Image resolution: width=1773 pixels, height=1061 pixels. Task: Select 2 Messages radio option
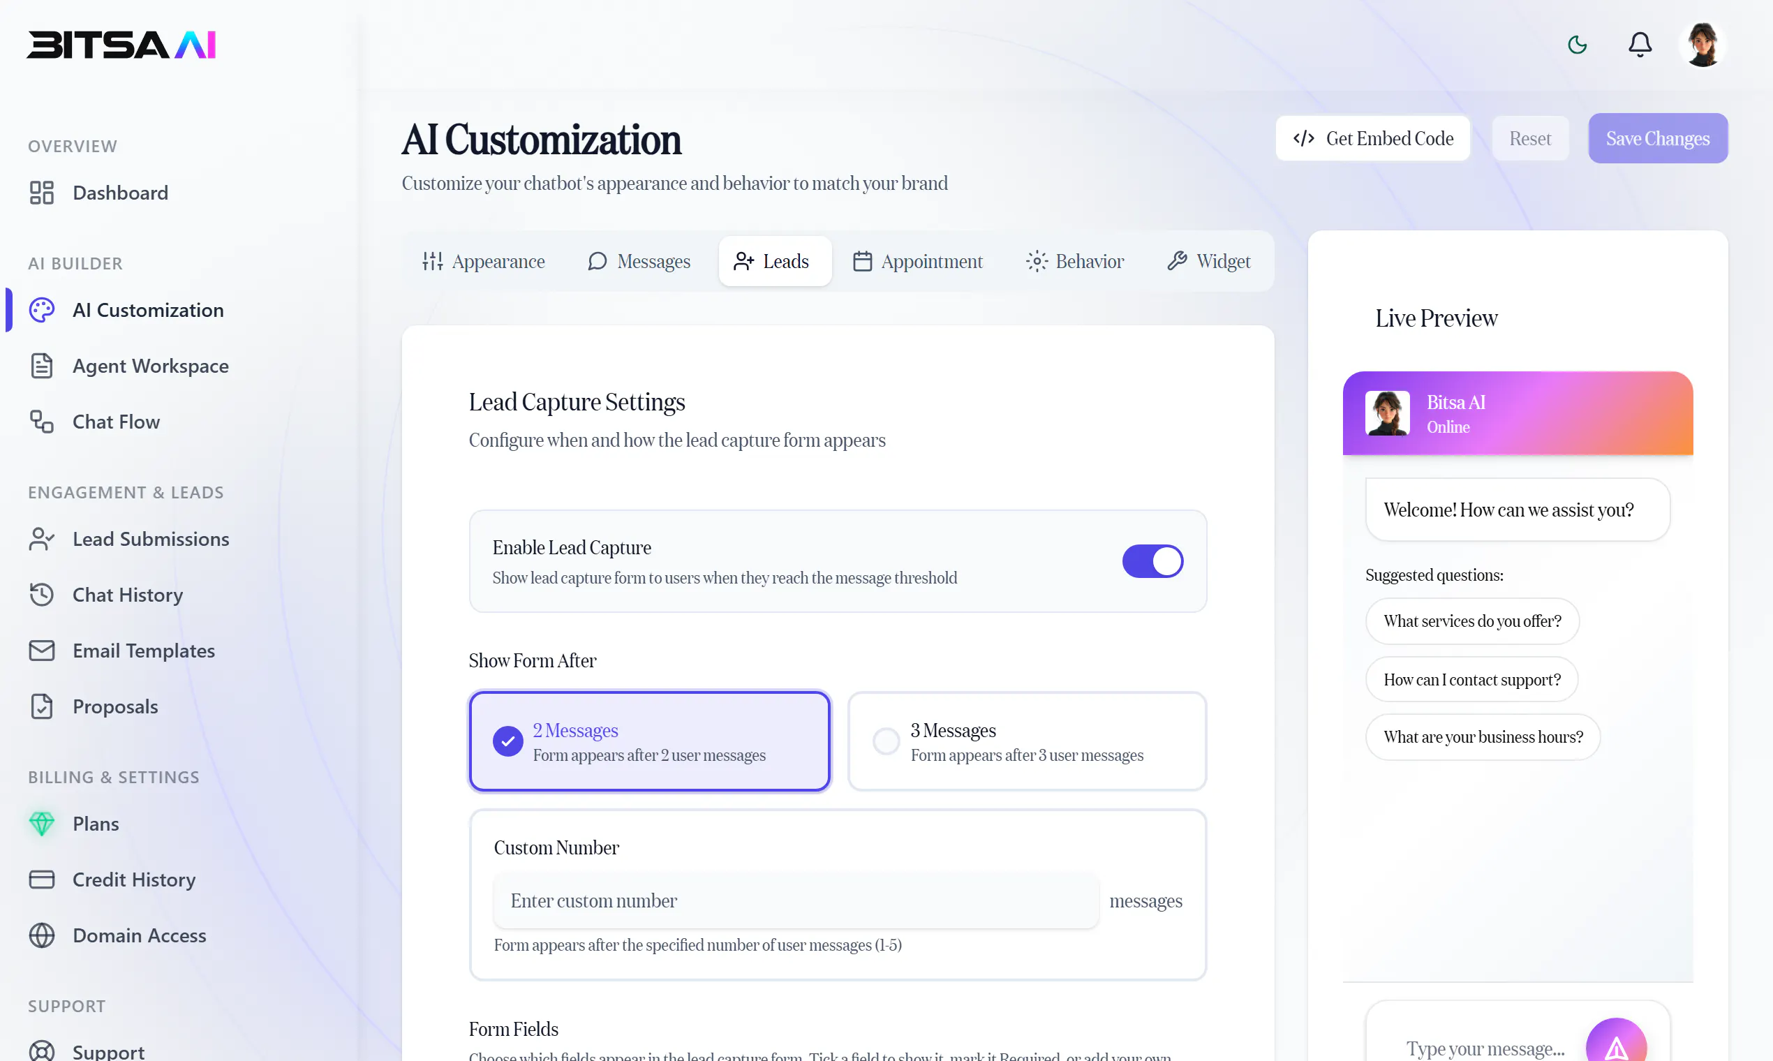(649, 741)
